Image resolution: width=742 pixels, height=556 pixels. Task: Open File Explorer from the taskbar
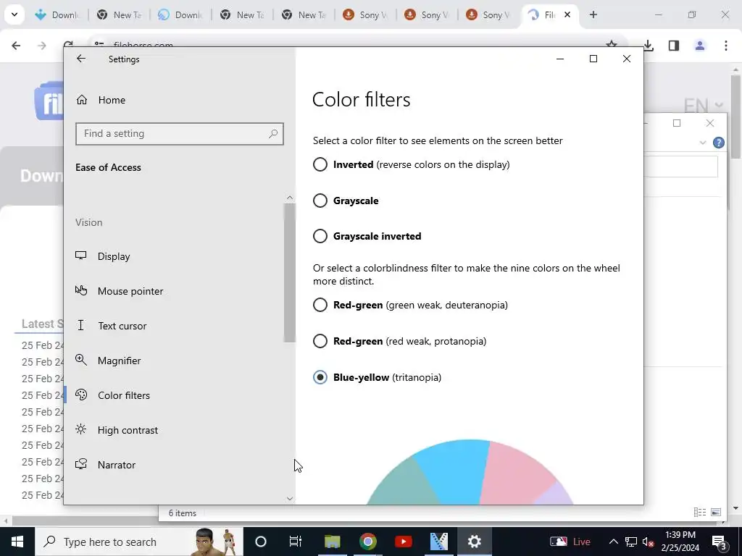(332, 542)
